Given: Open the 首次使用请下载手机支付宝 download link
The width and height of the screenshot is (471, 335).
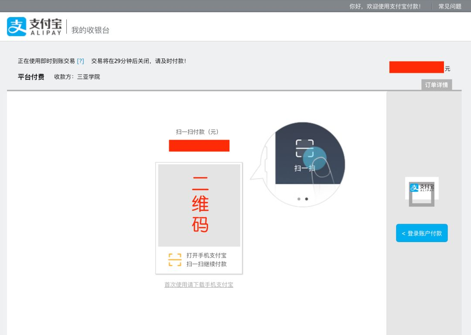Looking at the screenshot, I should point(198,284).
